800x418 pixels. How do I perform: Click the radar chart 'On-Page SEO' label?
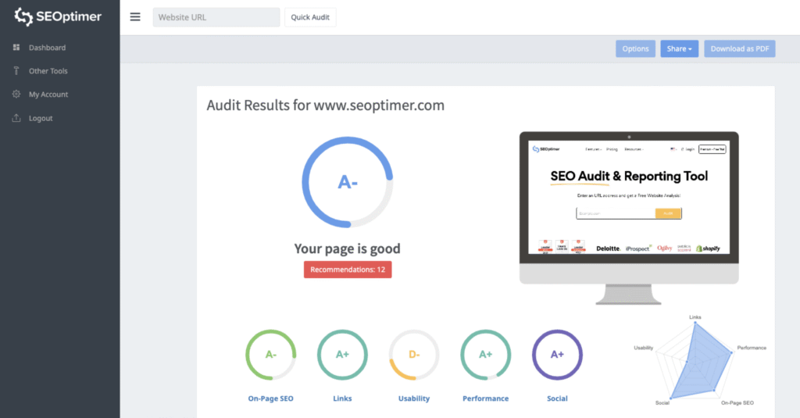[x=737, y=402]
